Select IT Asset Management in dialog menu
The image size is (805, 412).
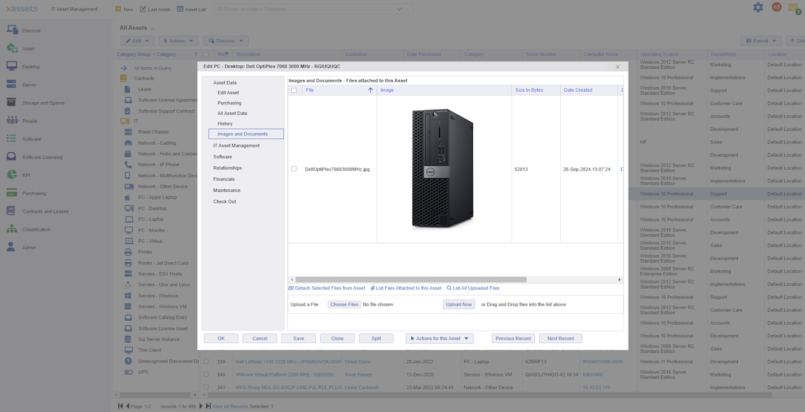[236, 146]
